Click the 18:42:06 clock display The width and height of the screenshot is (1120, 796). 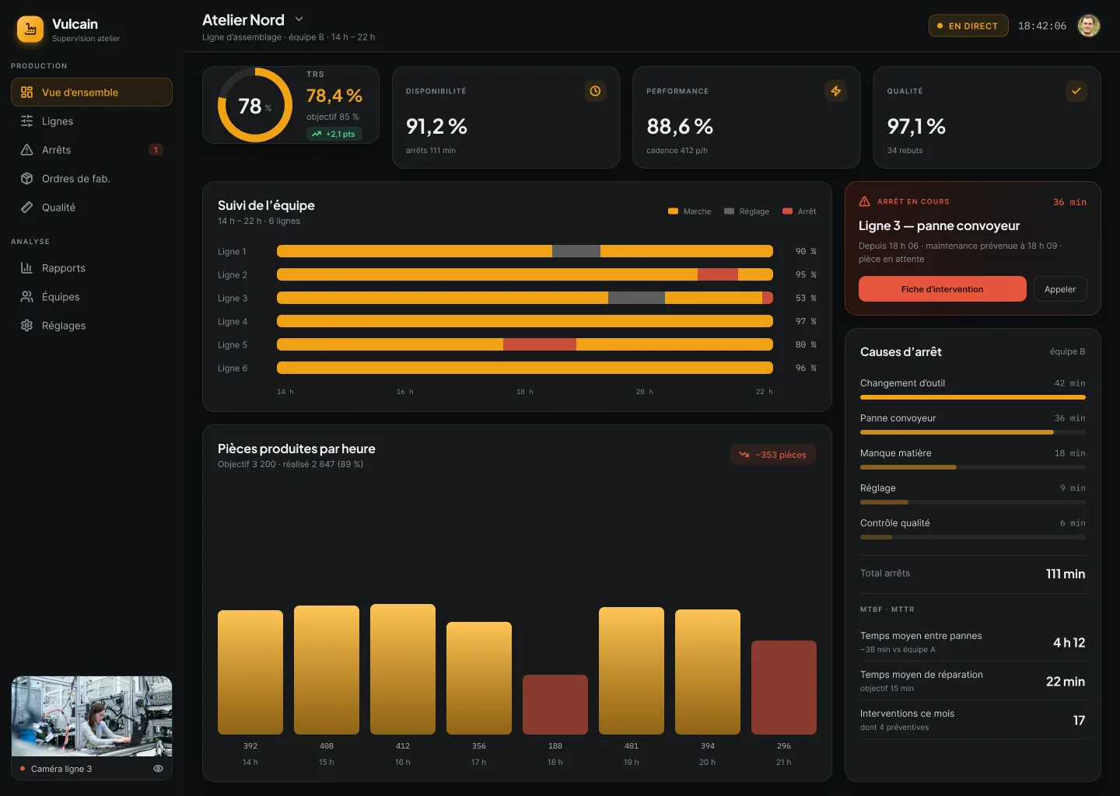[x=1042, y=26]
